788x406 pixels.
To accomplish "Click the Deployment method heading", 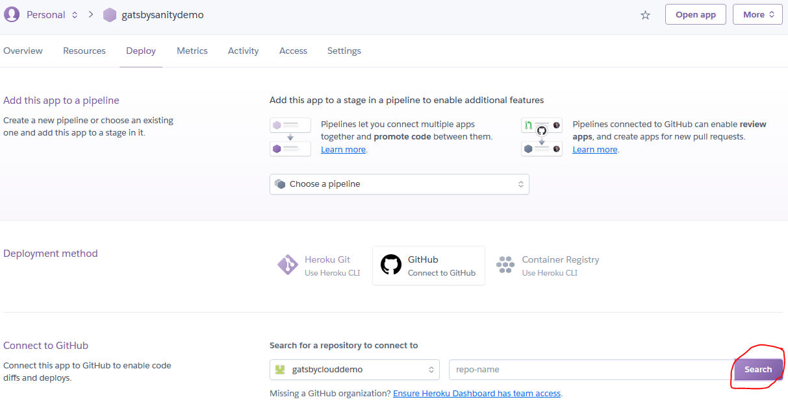I will [51, 254].
